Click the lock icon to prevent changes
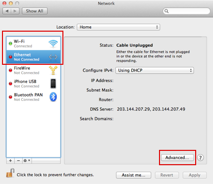The height and width of the screenshot is (184, 213). 10,173
